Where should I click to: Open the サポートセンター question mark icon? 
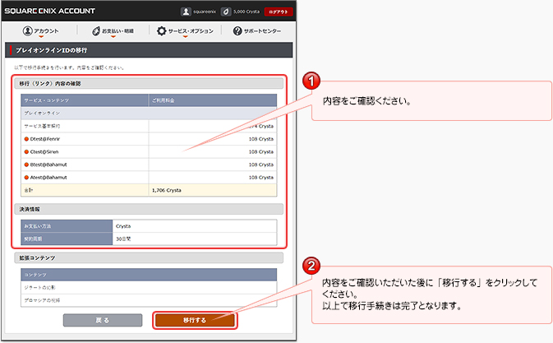[x=237, y=30]
